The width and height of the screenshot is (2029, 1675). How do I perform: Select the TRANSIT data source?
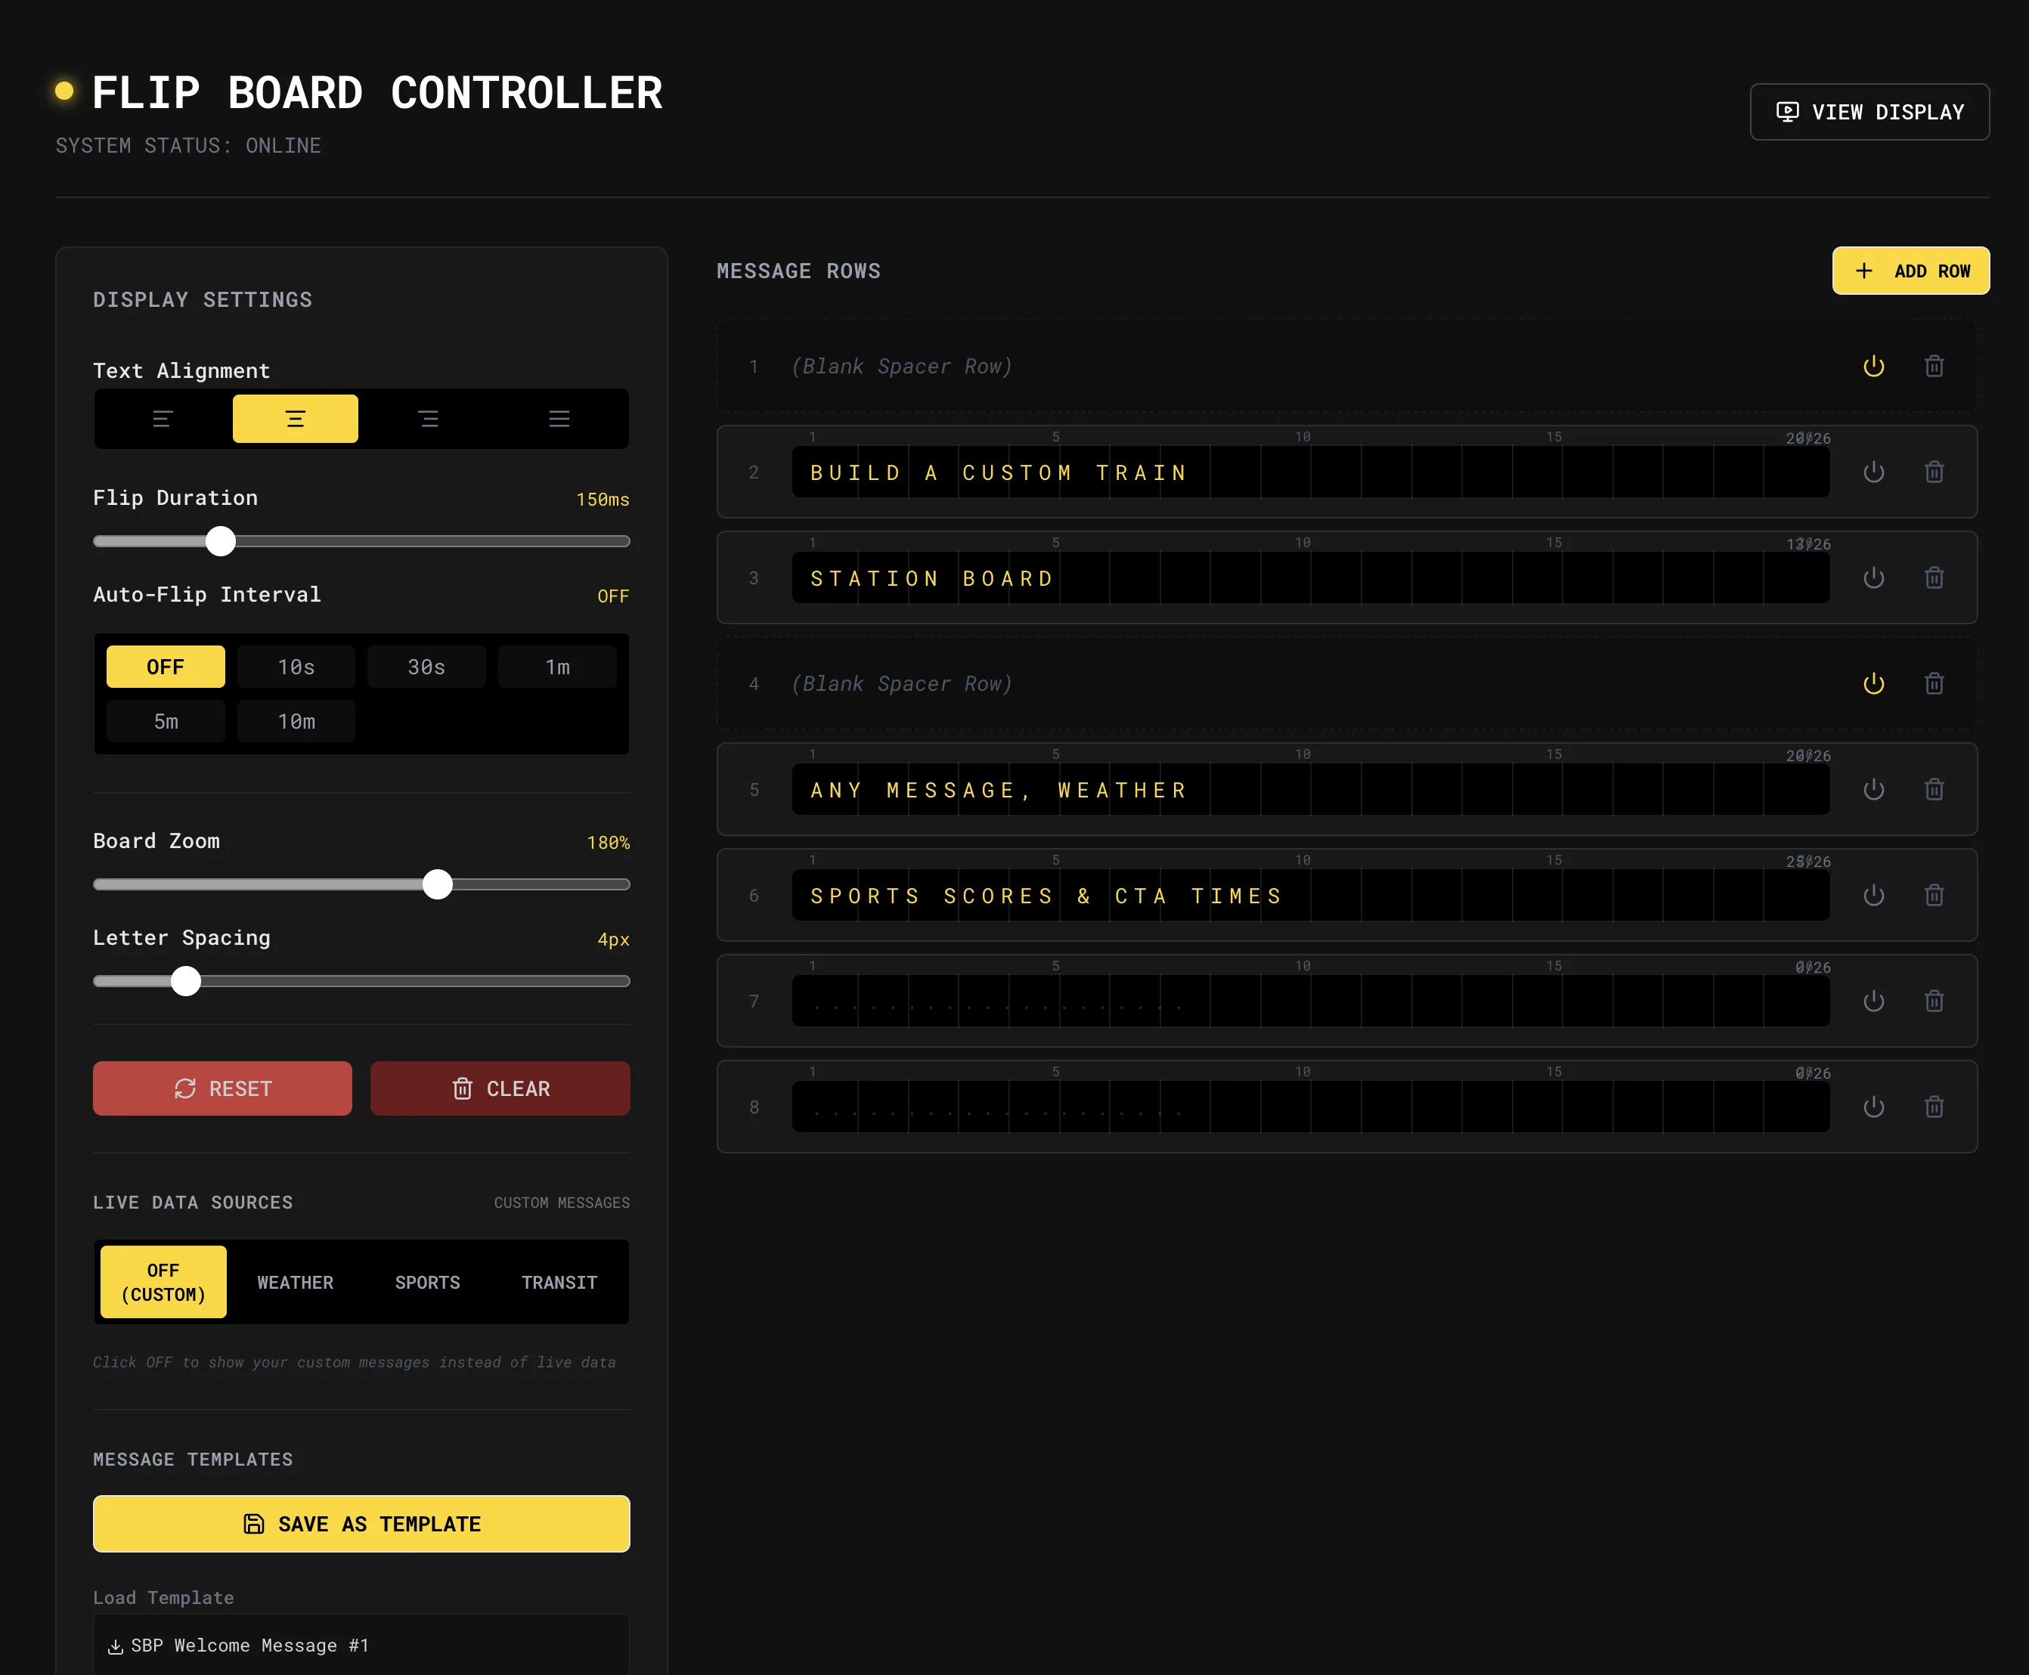click(558, 1282)
